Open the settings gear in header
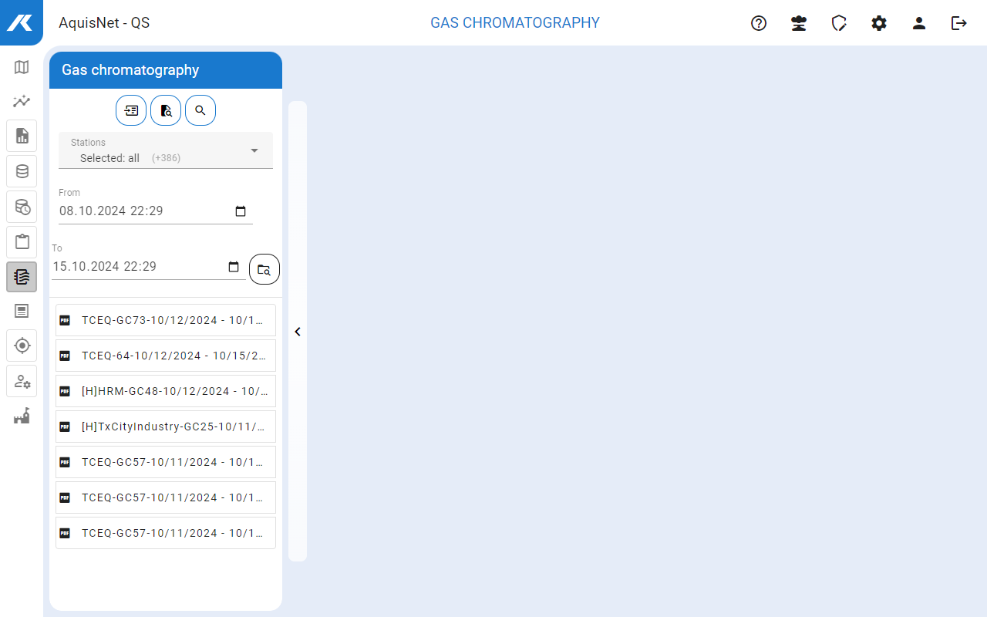987x617 pixels. tap(879, 23)
